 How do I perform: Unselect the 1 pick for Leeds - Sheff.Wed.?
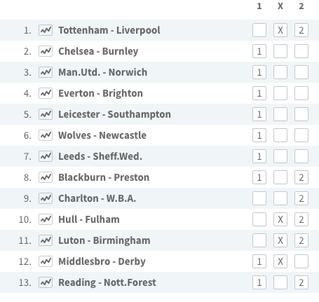259,156
